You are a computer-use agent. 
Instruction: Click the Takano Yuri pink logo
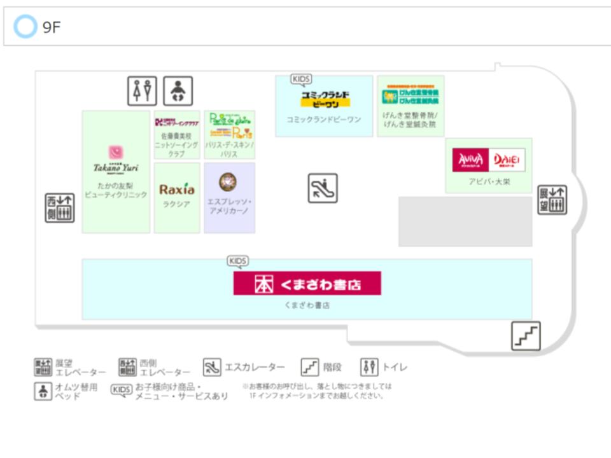click(x=116, y=152)
